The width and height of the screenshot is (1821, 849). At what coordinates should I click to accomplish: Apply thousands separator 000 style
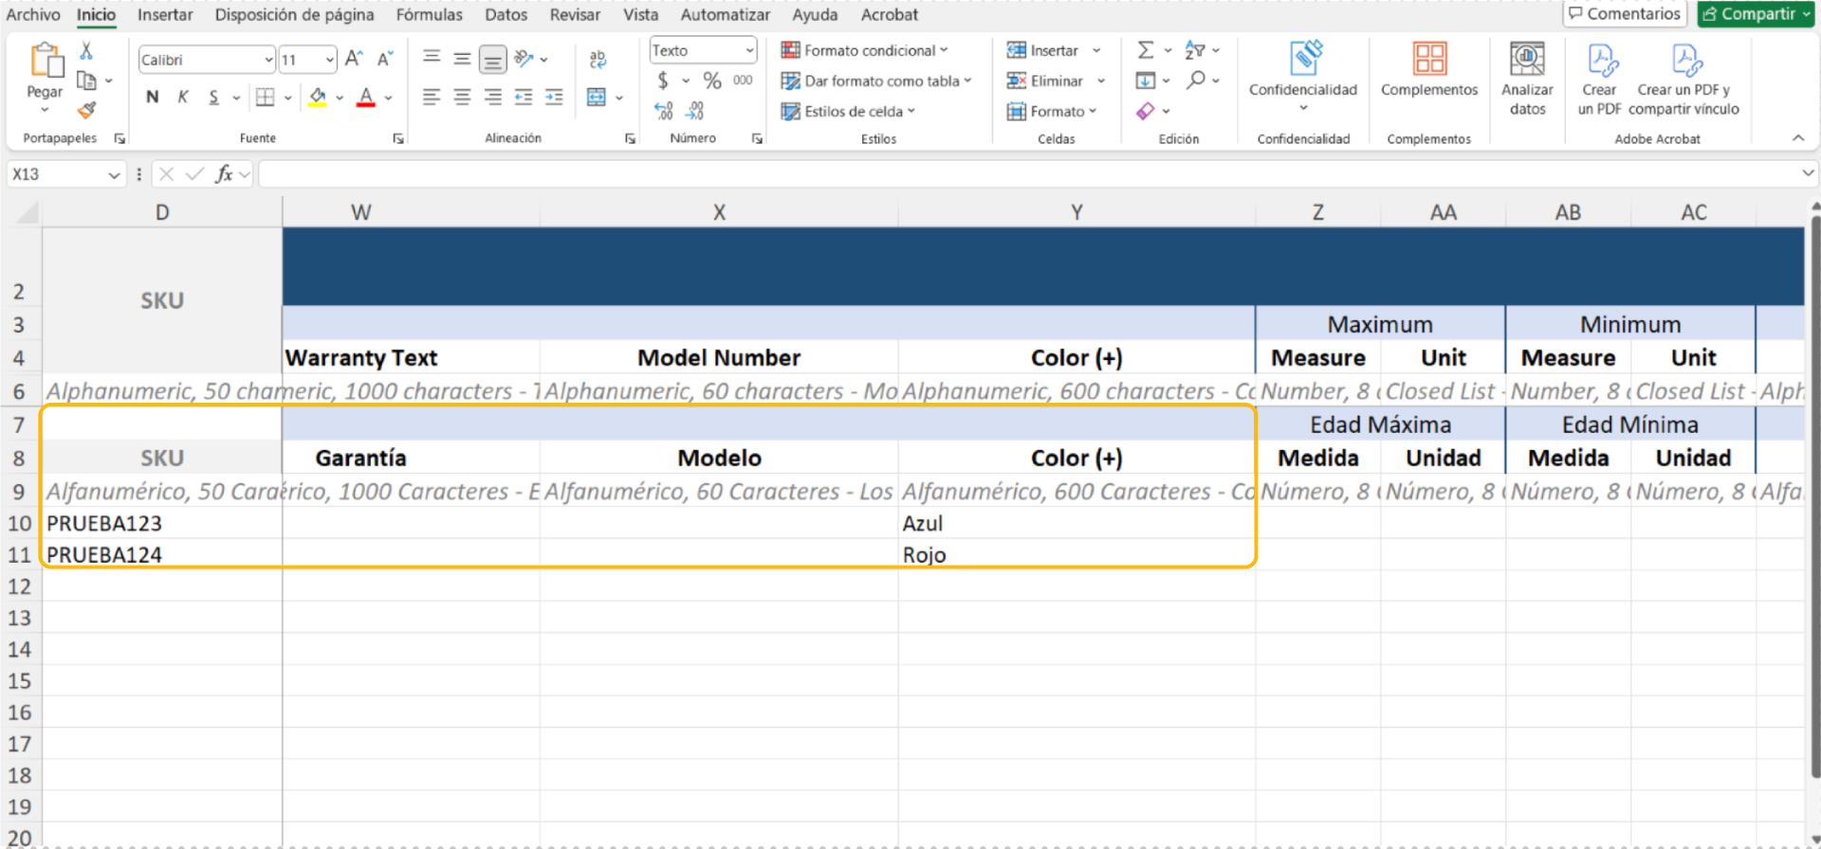coord(743,81)
